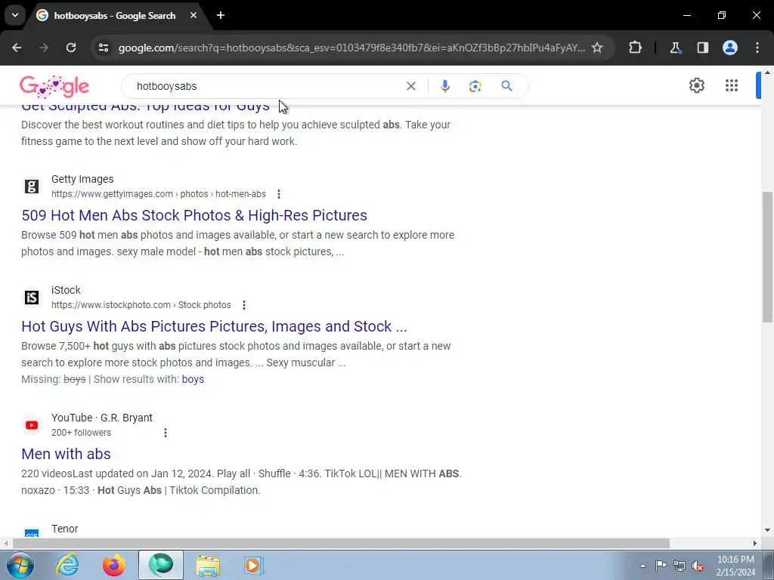774x580 pixels.
Task: Click the Show desktop button
Action: pos(769,565)
